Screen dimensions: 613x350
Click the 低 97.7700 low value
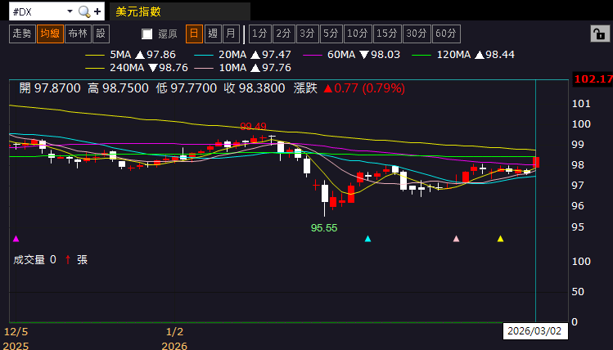coord(187,88)
